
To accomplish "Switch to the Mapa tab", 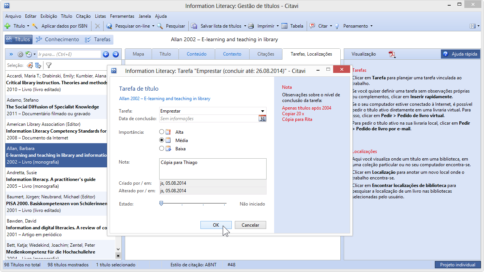I will pos(138,54).
